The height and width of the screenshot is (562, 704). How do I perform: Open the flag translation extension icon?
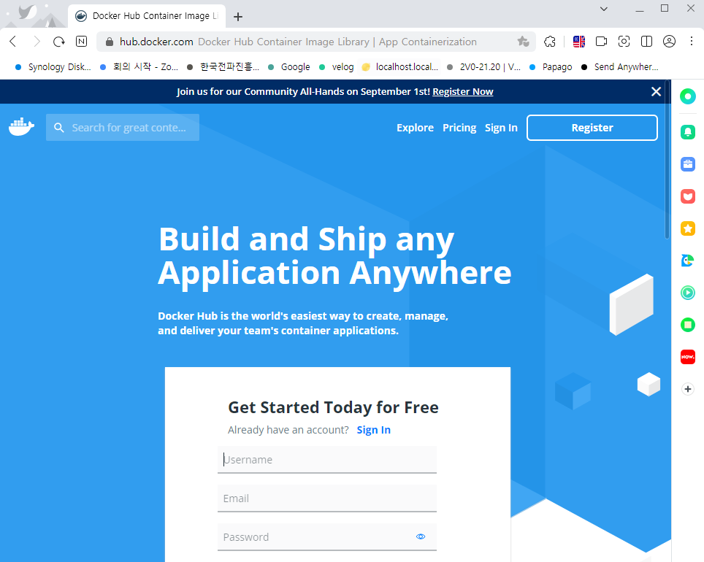[x=579, y=42]
